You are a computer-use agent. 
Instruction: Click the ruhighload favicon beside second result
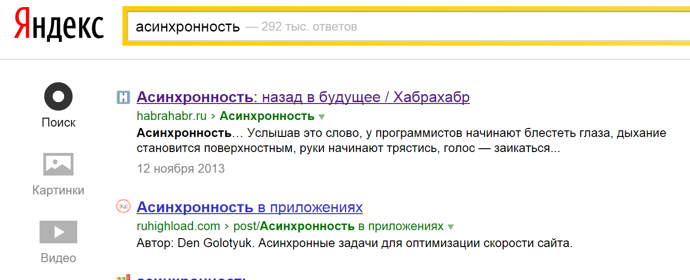tap(123, 207)
